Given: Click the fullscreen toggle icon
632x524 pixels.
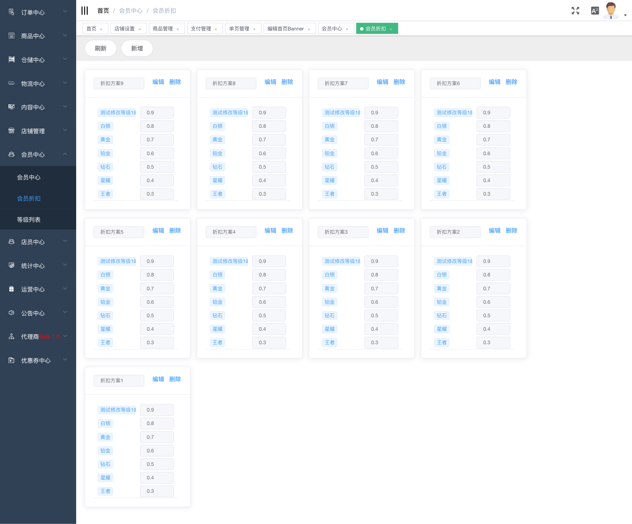Looking at the screenshot, I should (x=575, y=11).
